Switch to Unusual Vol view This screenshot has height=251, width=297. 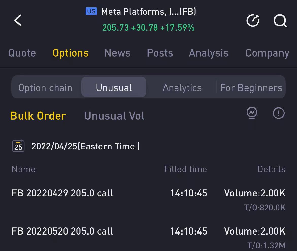114,116
